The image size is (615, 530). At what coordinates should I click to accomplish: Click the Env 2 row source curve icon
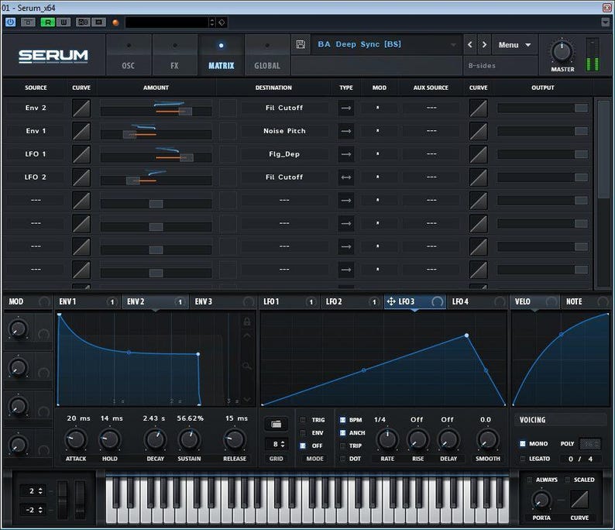pyautogui.click(x=81, y=108)
